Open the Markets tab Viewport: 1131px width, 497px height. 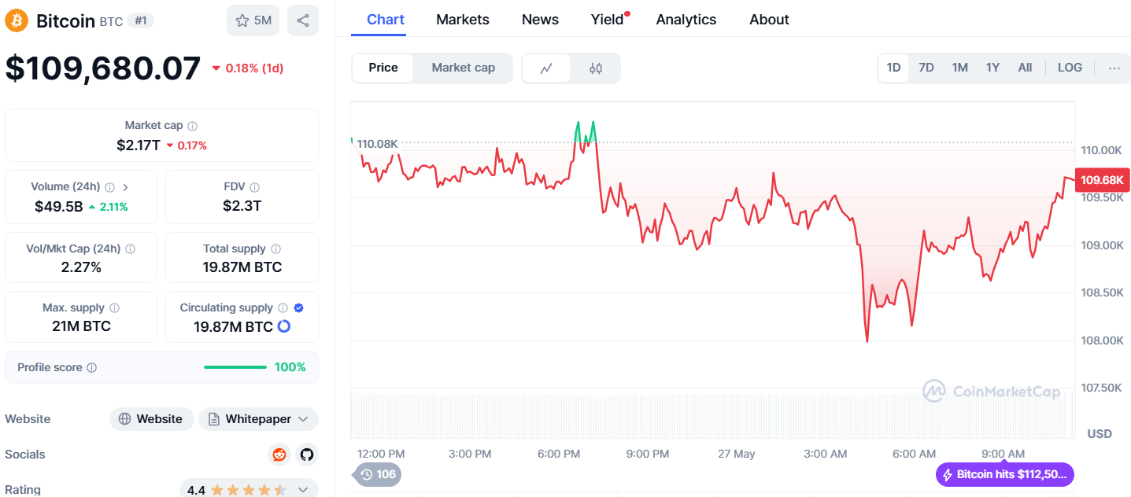pos(463,20)
